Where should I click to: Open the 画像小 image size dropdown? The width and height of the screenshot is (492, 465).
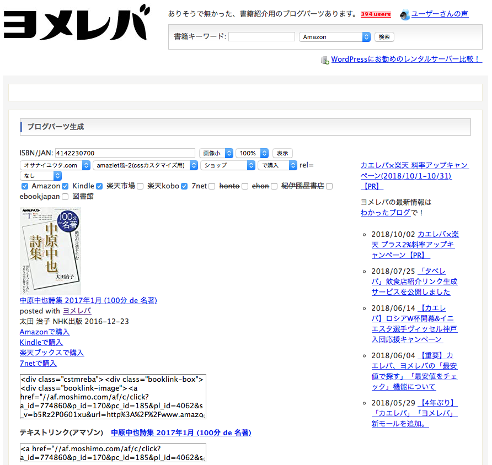pos(216,153)
